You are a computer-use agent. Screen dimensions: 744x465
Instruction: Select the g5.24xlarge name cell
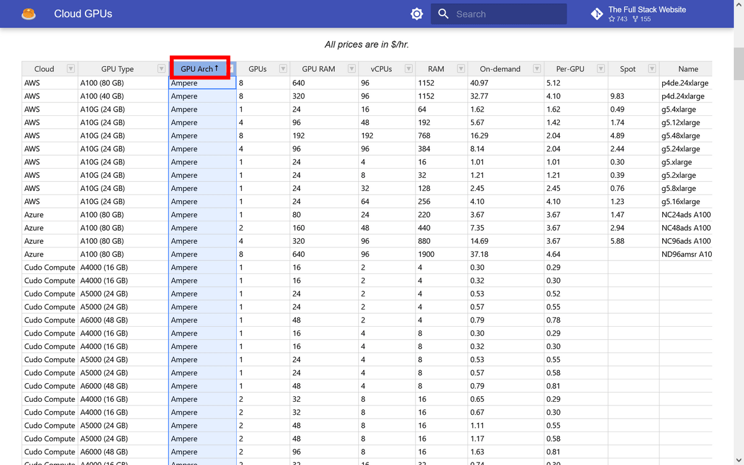point(686,149)
